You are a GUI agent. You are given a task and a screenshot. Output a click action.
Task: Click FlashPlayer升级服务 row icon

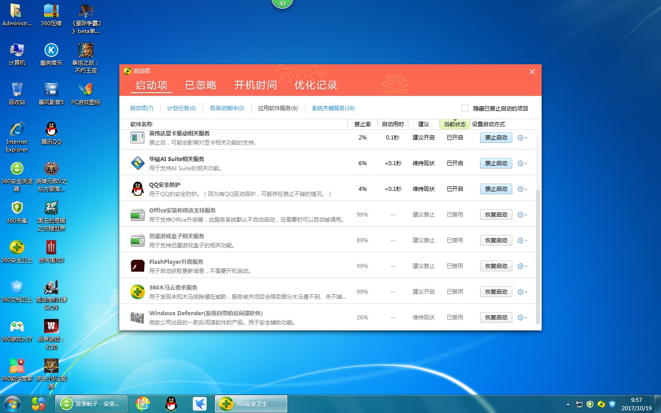[x=138, y=266]
